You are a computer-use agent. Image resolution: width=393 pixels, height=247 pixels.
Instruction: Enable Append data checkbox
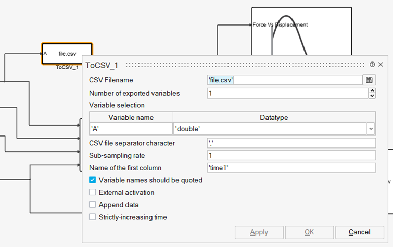[x=93, y=205]
